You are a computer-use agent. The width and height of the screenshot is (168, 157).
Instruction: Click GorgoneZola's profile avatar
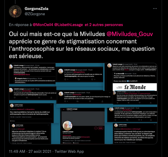(15, 11)
